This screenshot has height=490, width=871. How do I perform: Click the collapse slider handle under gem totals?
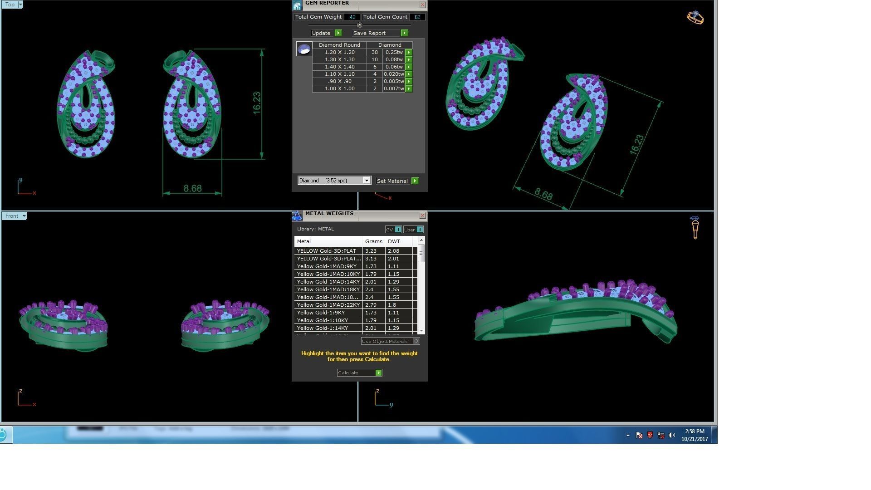(x=359, y=25)
